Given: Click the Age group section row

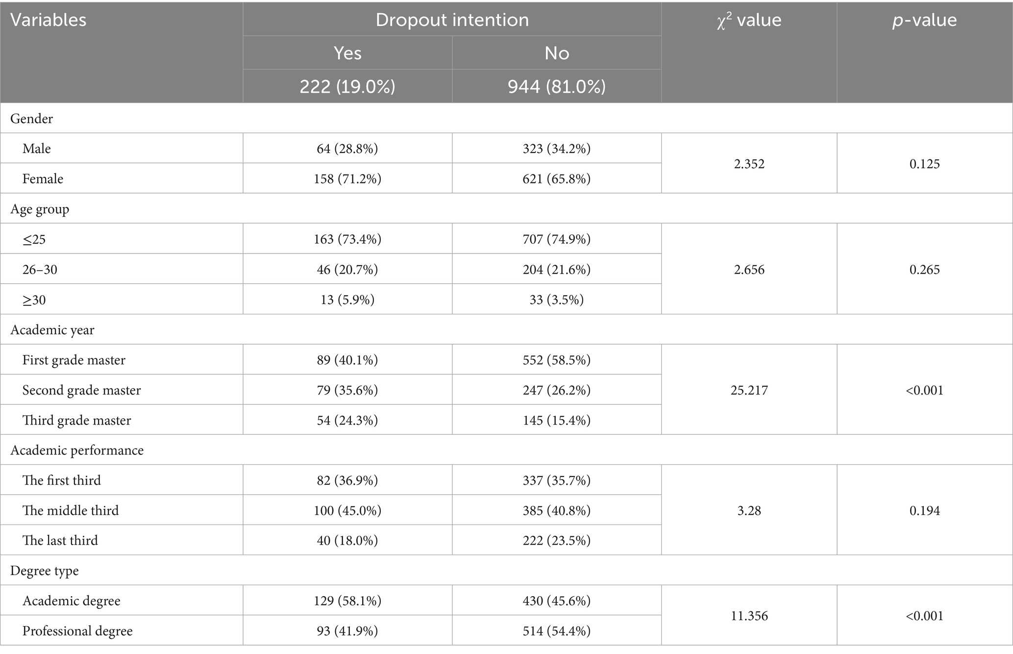Looking at the screenshot, I should coord(40,209).
